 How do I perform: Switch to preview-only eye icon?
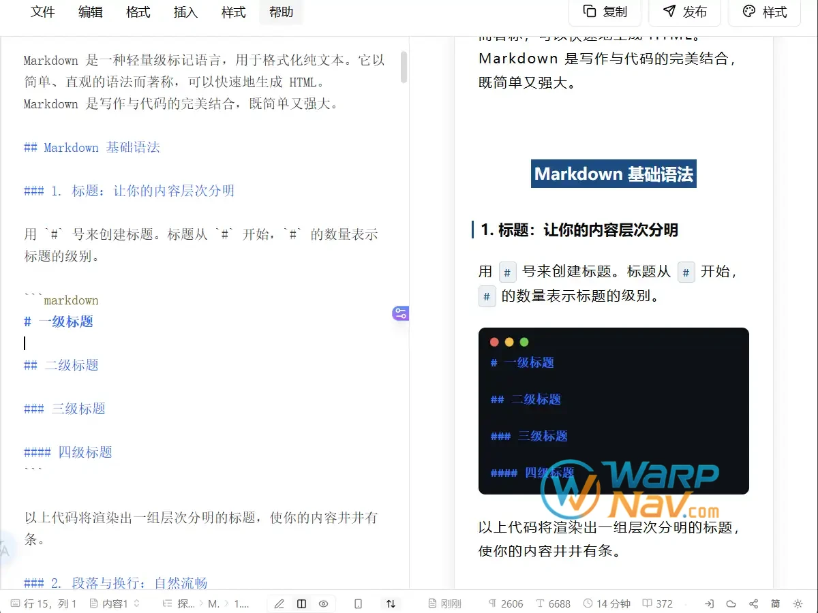coord(324,603)
